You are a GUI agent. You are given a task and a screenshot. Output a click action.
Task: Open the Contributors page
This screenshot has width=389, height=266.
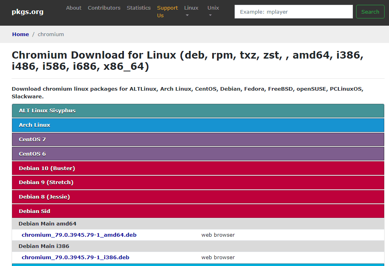(104, 8)
